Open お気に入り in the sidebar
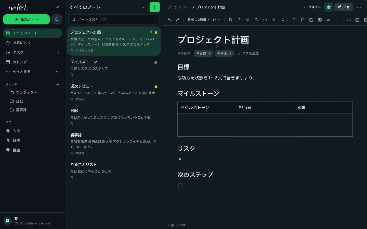The height and width of the screenshot is (229, 367). click(x=32, y=43)
